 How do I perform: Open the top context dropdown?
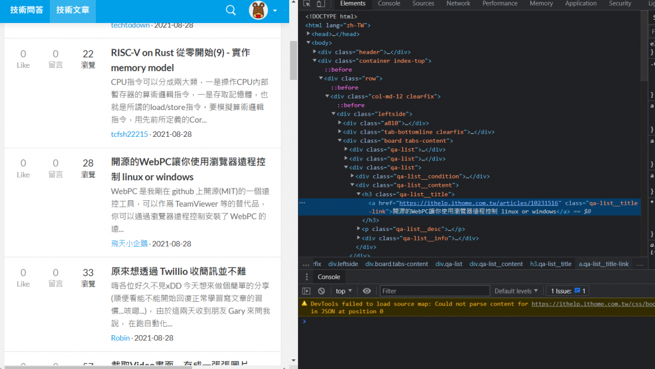point(343,291)
